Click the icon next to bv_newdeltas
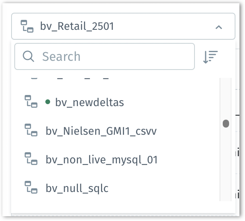245x221 pixels. pyautogui.click(x=31, y=102)
